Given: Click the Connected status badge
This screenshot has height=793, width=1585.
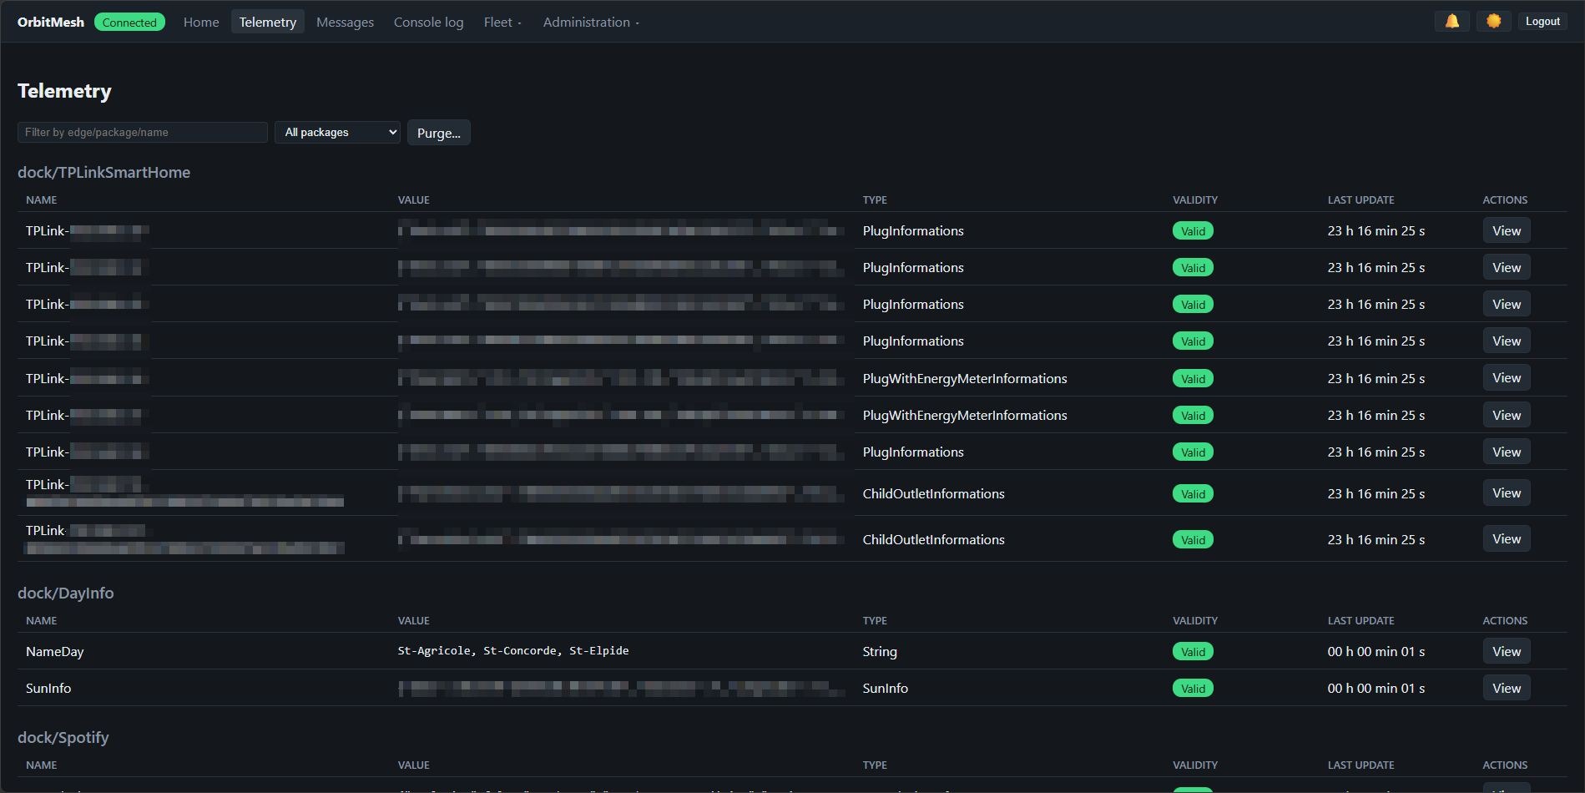Looking at the screenshot, I should 129,22.
